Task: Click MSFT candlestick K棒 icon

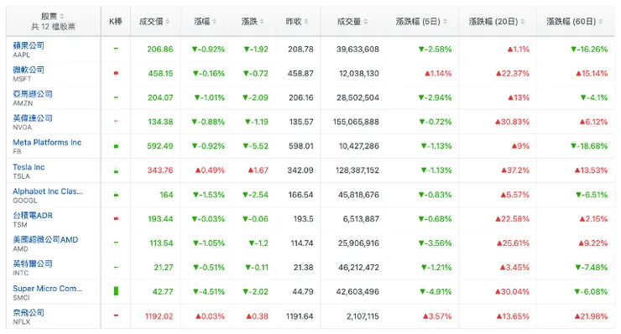Action: coord(116,73)
